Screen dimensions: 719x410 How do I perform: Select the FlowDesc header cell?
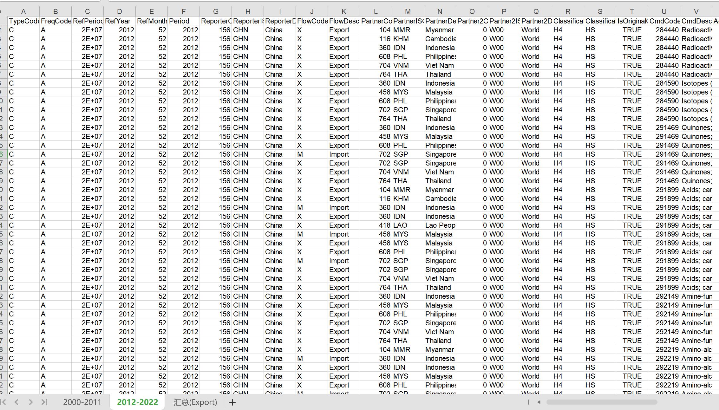point(344,21)
